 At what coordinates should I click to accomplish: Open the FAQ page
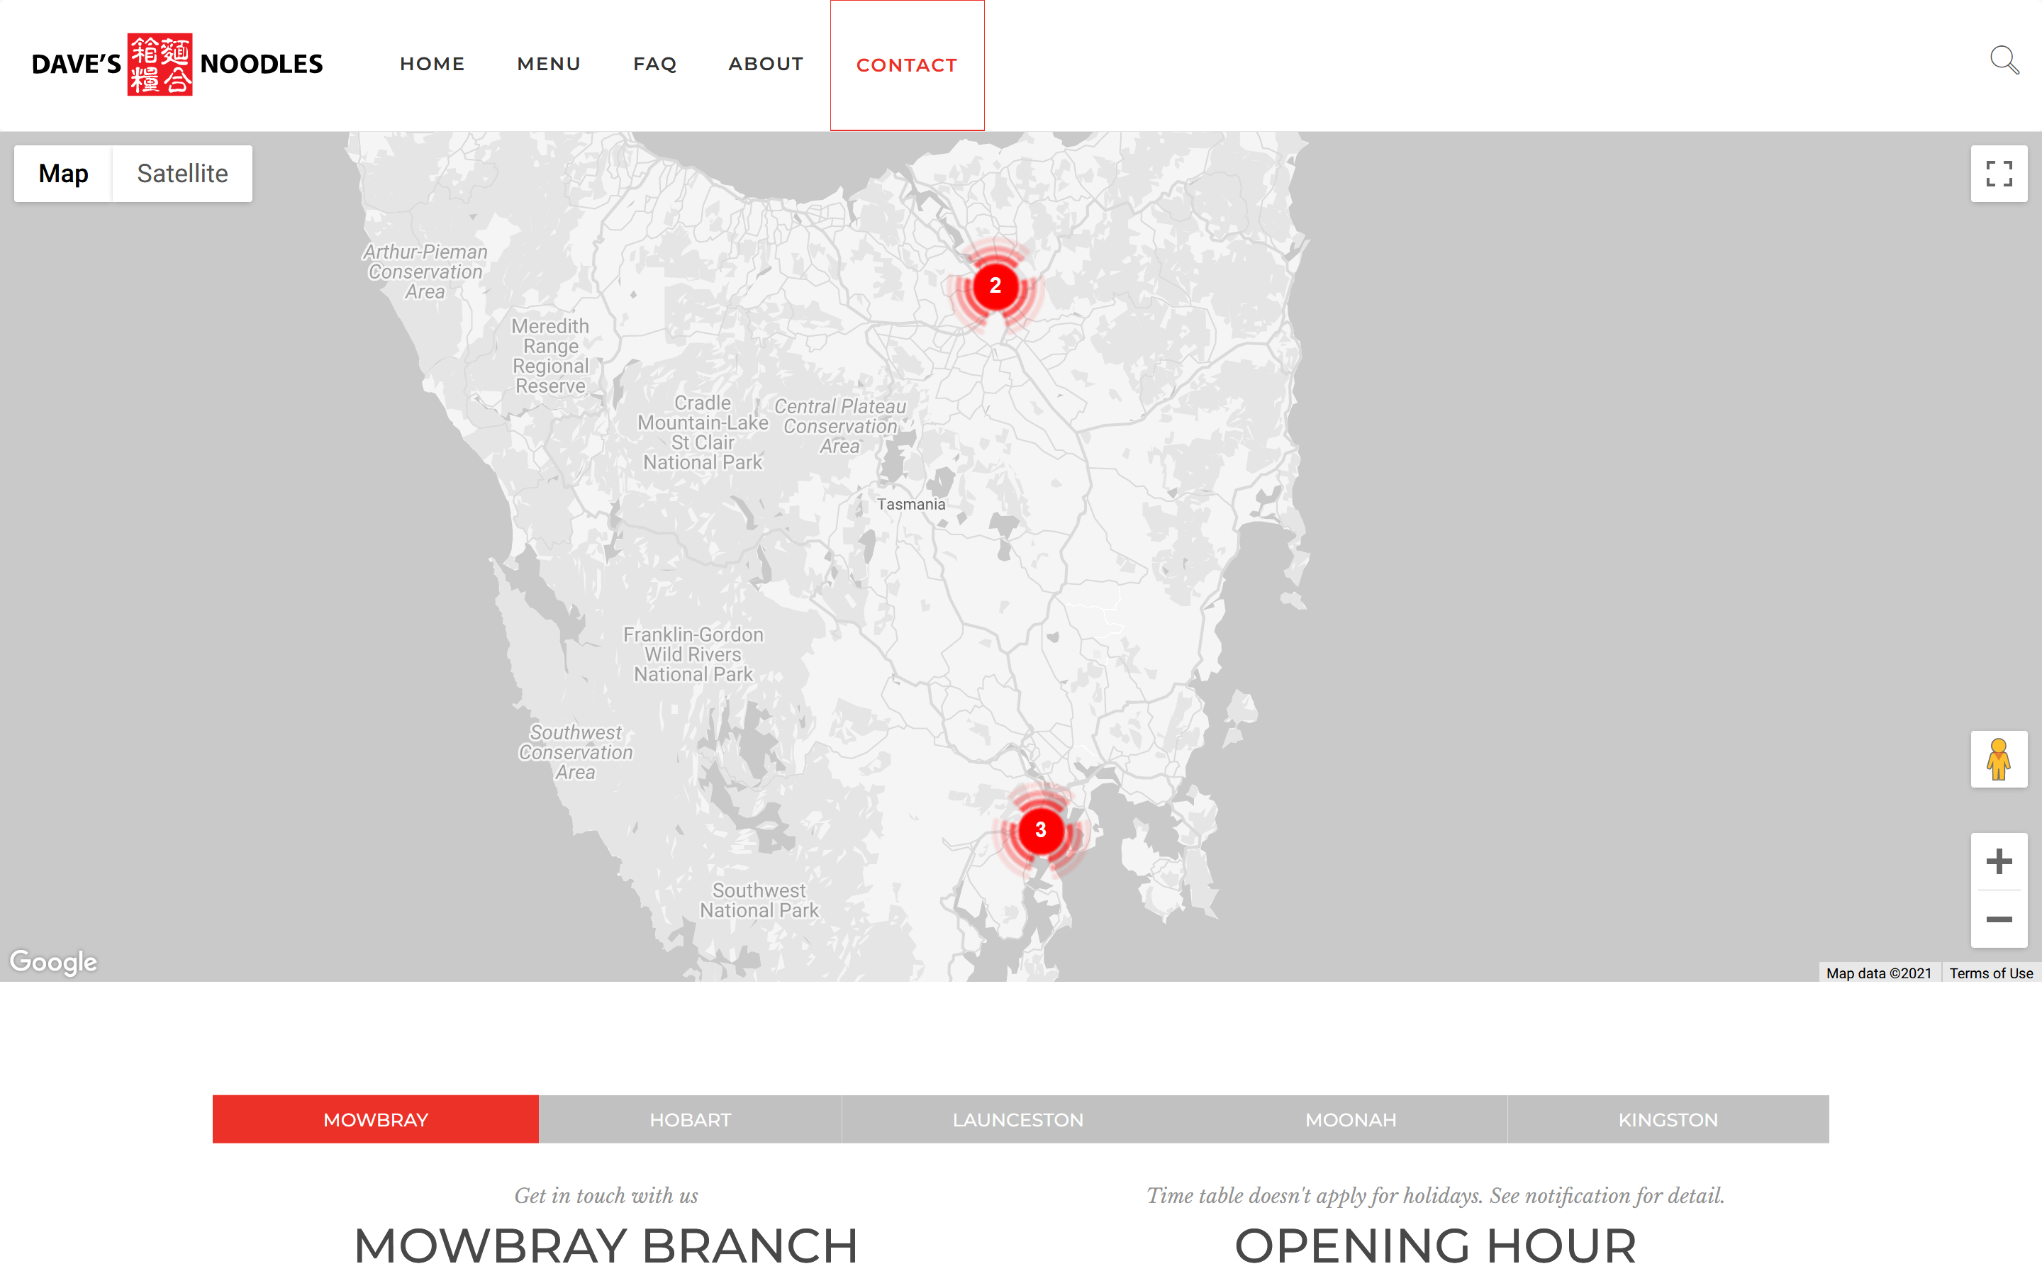(x=655, y=64)
